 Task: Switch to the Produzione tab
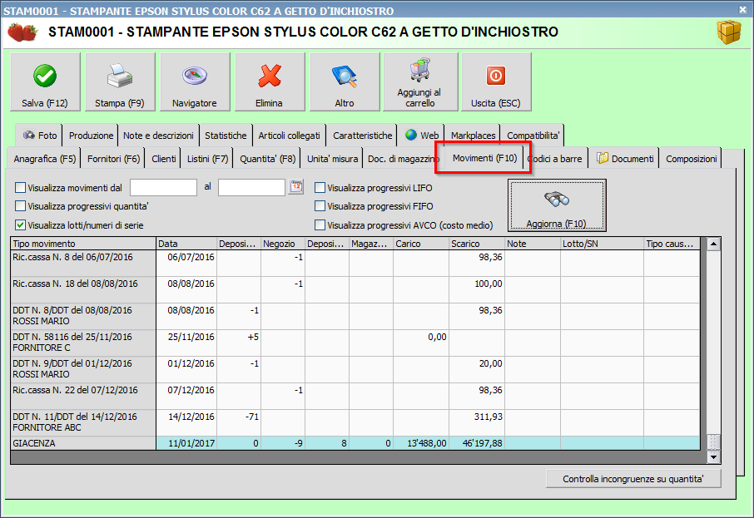pyautogui.click(x=91, y=136)
